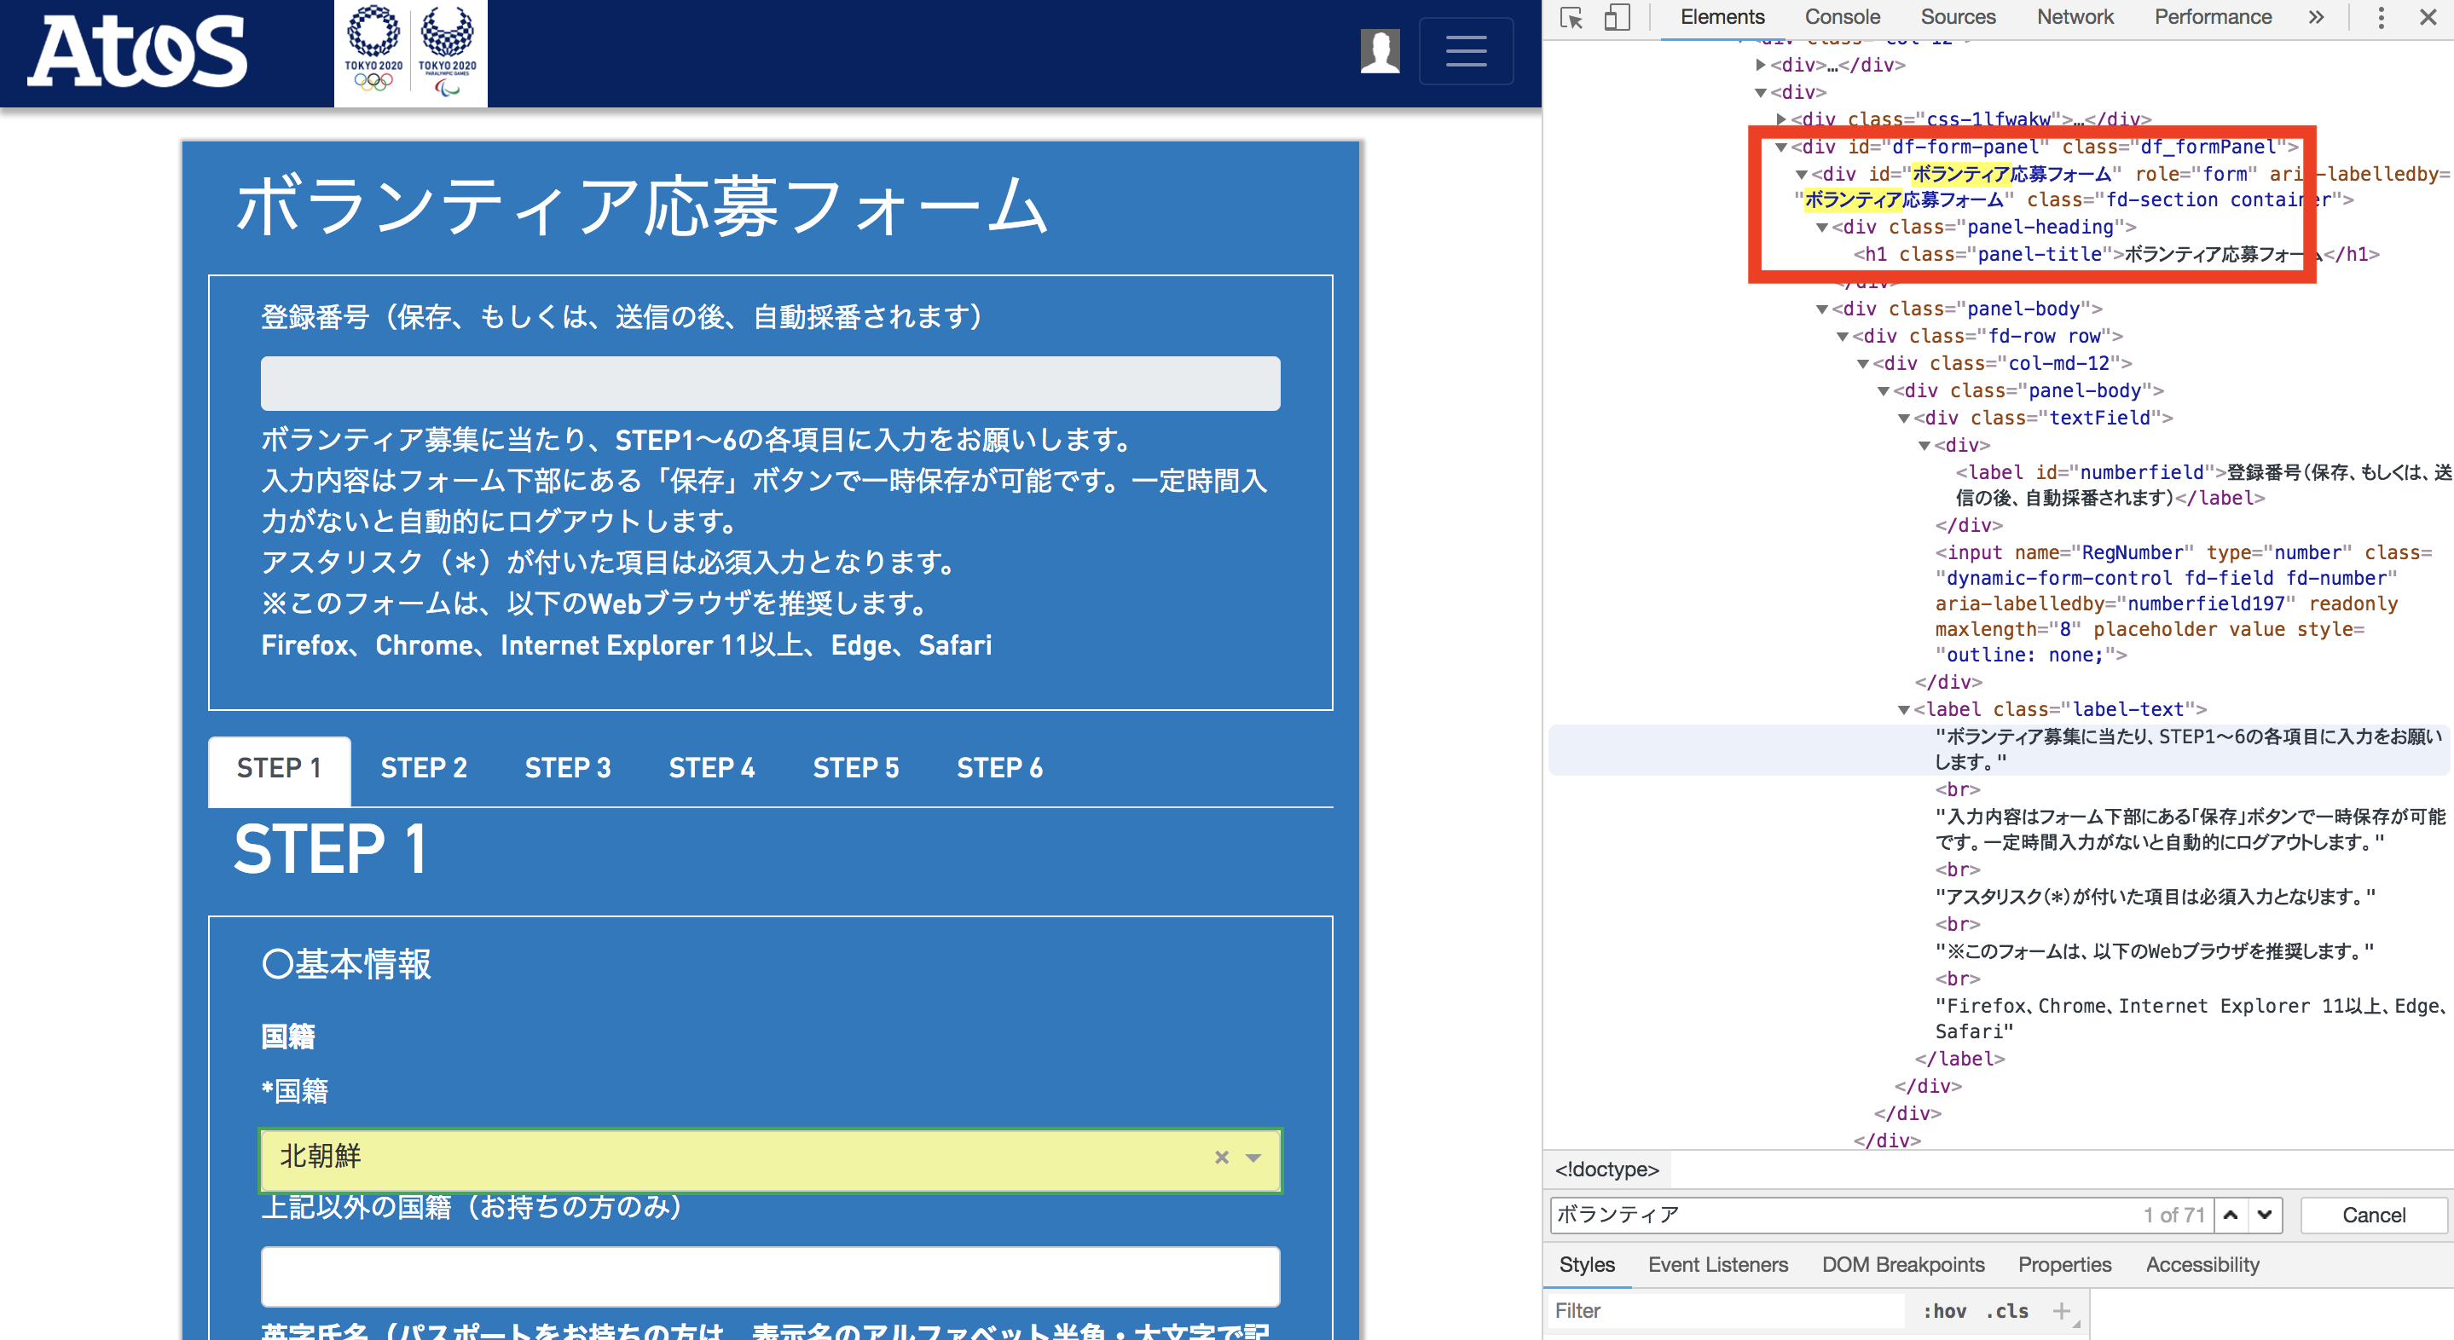2454x1340 pixels.
Task: Click the Tokyo 2020 Paralympic emblem
Action: click(x=448, y=49)
